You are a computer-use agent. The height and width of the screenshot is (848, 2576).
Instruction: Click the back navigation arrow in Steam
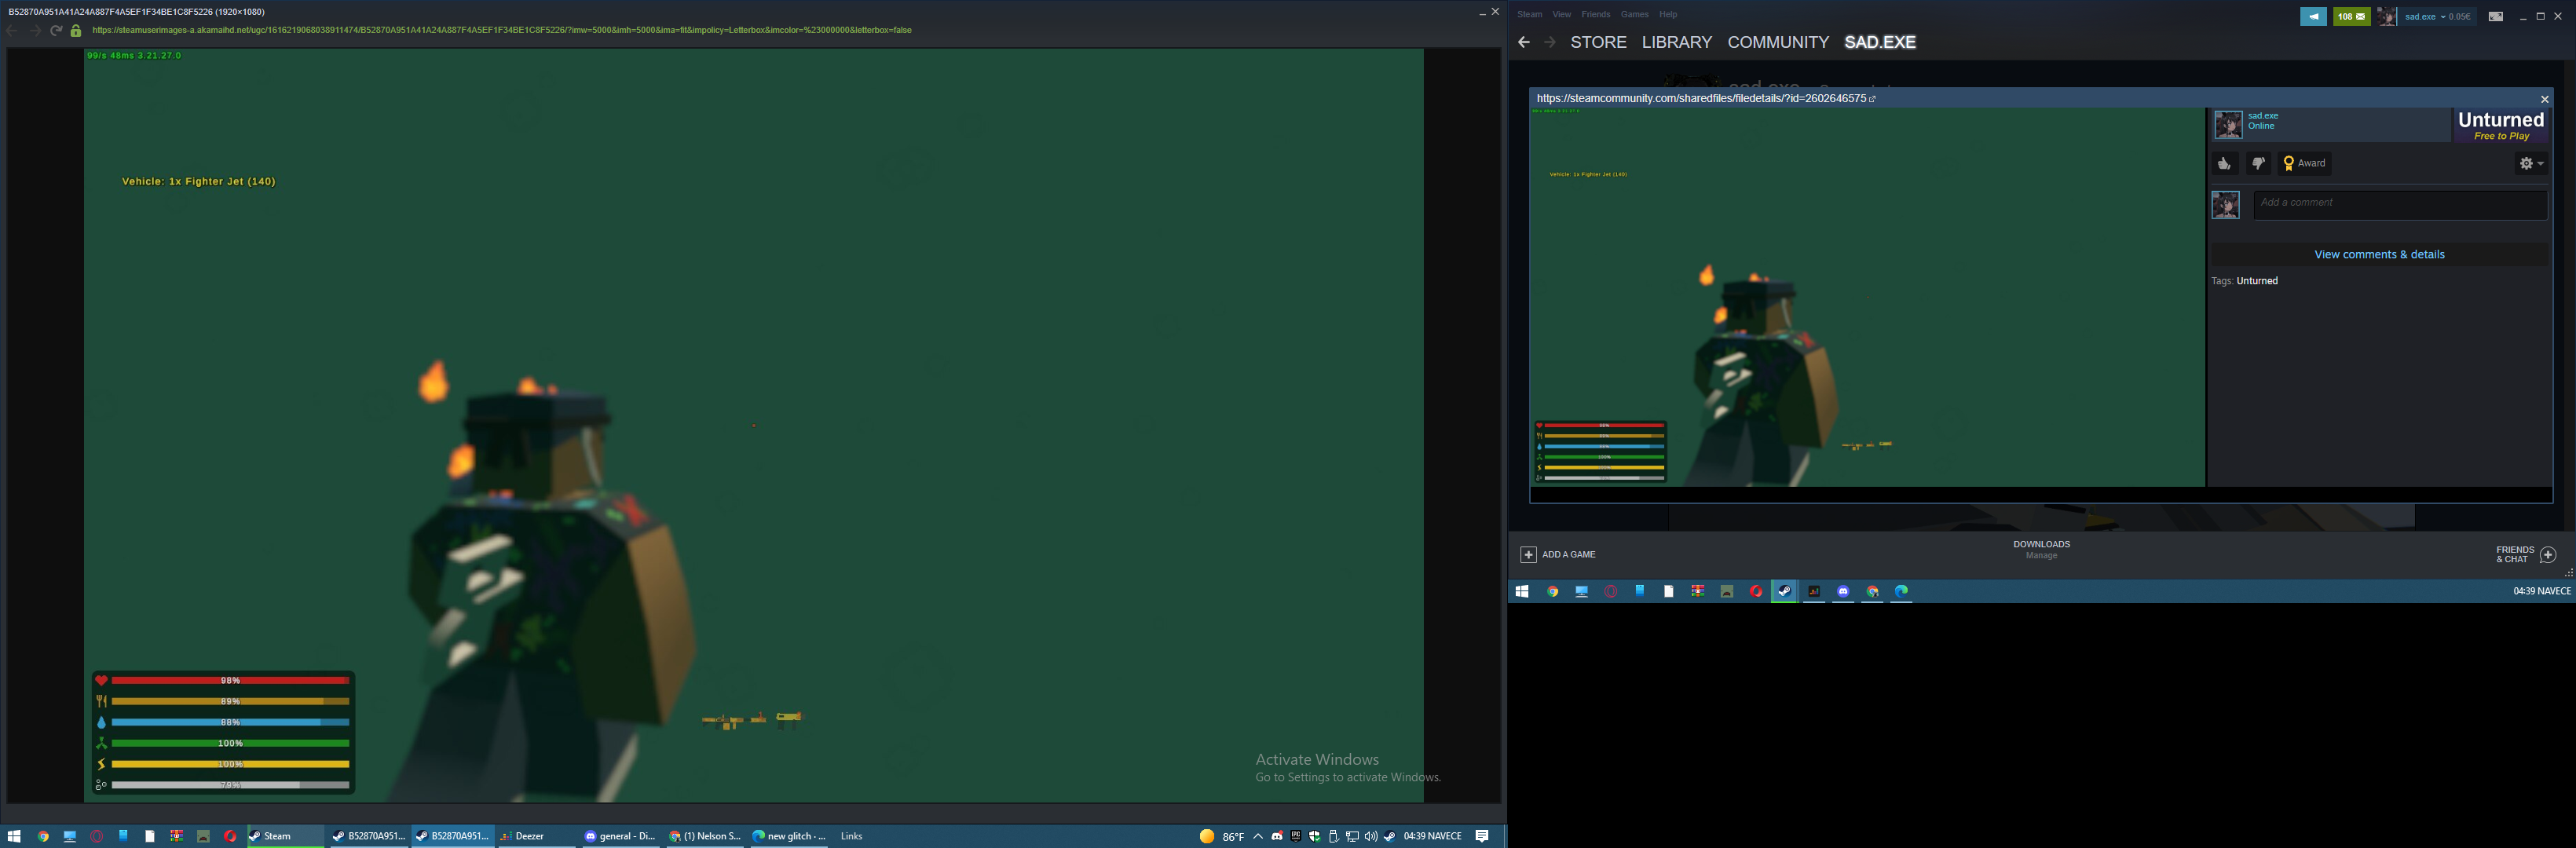pos(1522,42)
